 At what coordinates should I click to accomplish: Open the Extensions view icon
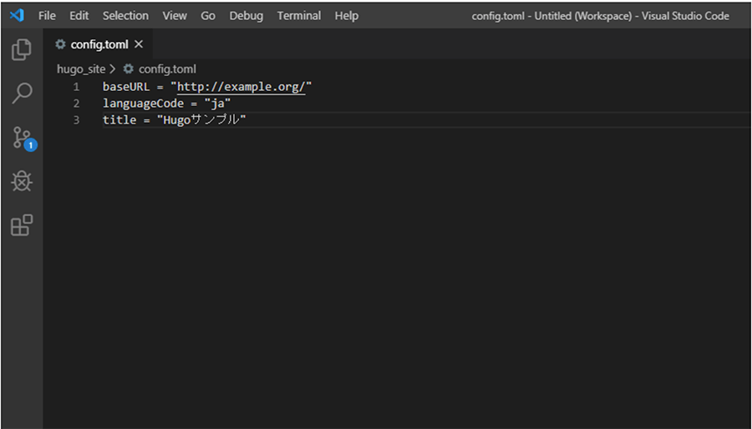[x=22, y=225]
